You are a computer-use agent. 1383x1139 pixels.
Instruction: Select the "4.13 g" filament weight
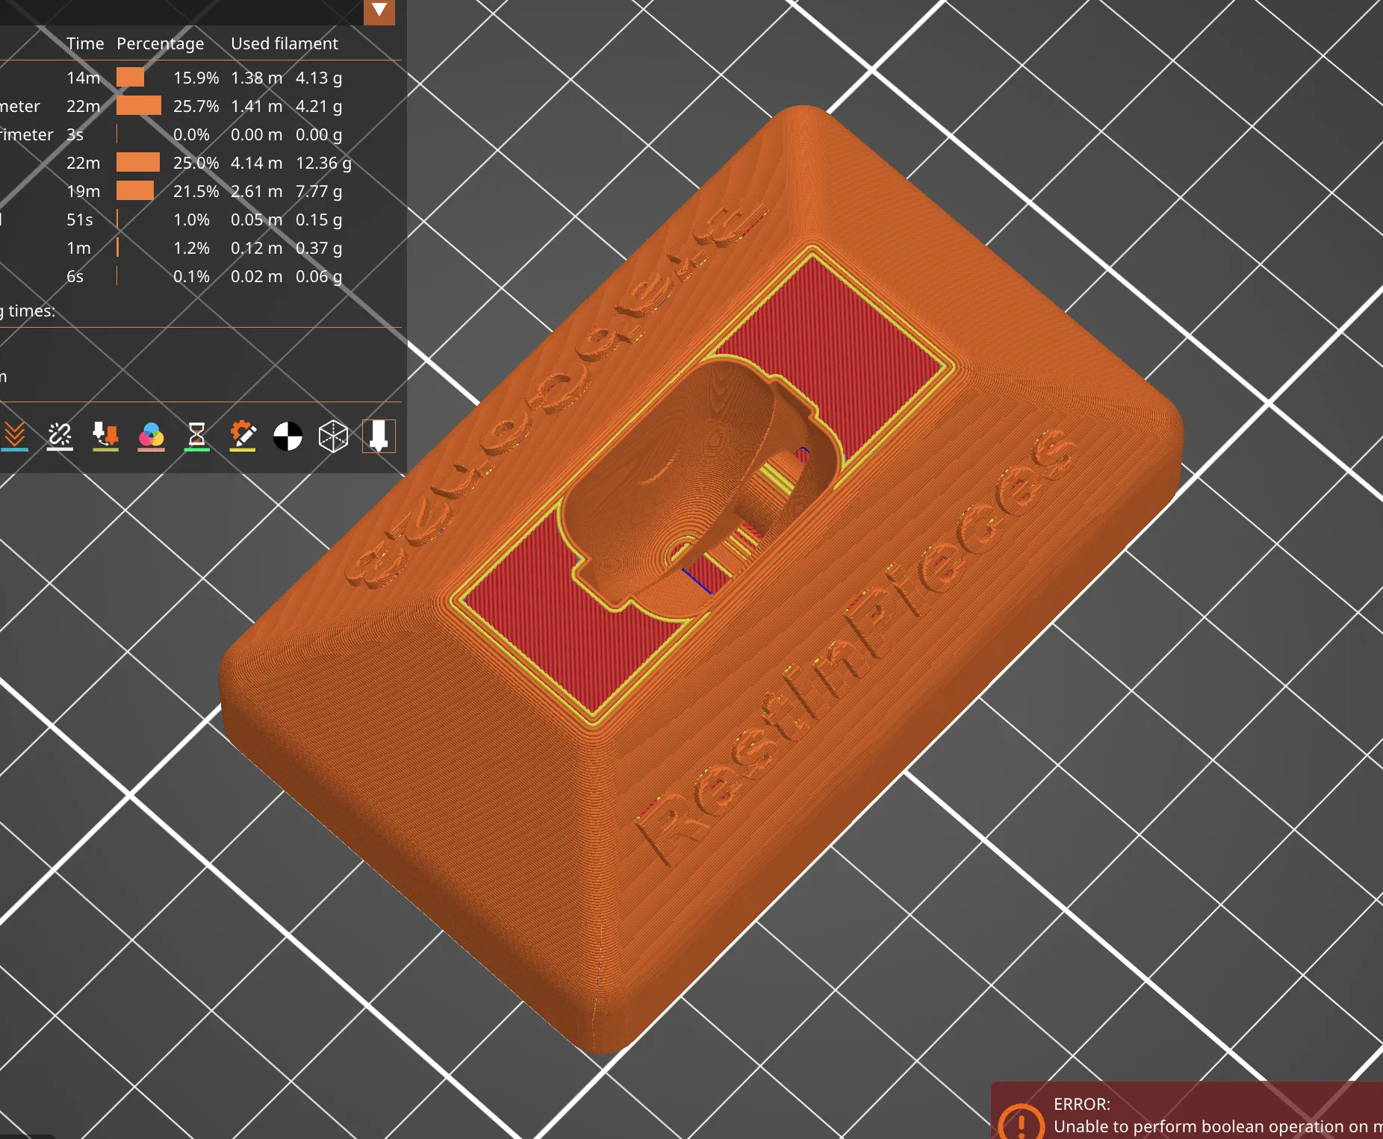(319, 78)
